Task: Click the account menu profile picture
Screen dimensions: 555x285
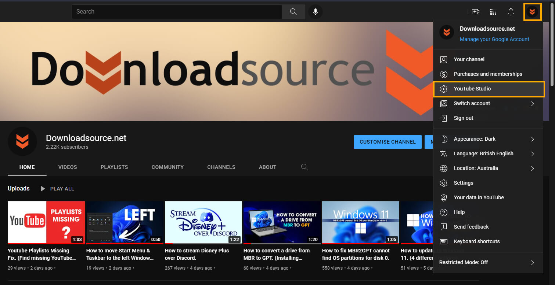Action: point(447,32)
